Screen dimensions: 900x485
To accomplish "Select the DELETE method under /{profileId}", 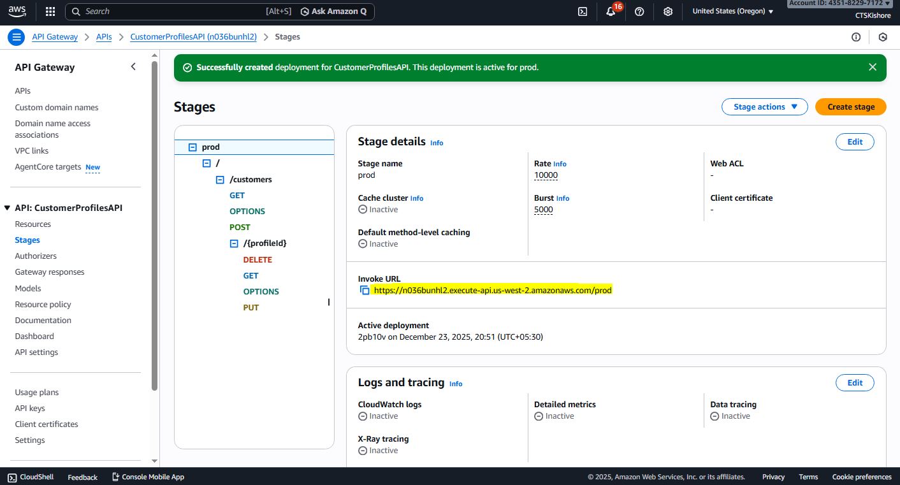I will click(x=258, y=260).
